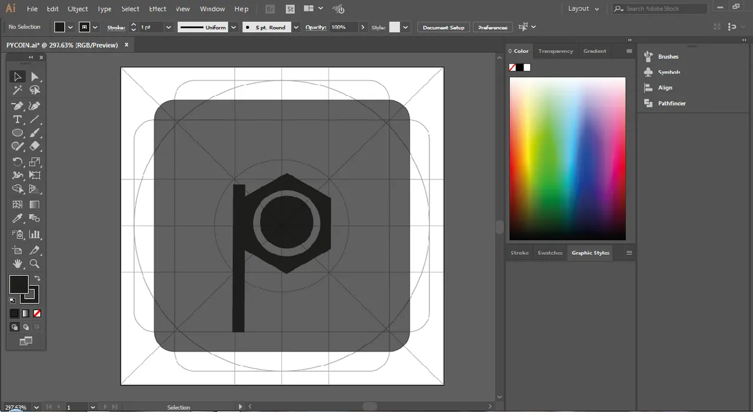Expand the Style dropdown arrow
Viewport: 753px width, 412px height.
(x=405, y=27)
